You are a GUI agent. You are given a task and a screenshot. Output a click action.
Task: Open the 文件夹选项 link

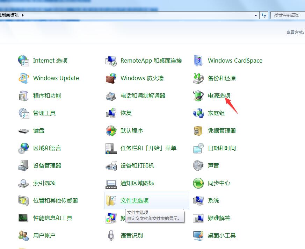(135, 200)
